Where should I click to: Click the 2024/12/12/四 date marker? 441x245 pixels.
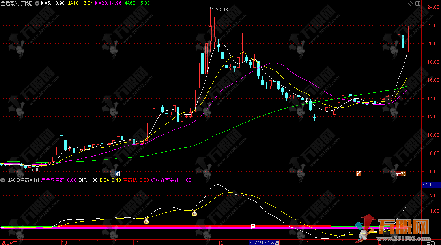(264, 243)
